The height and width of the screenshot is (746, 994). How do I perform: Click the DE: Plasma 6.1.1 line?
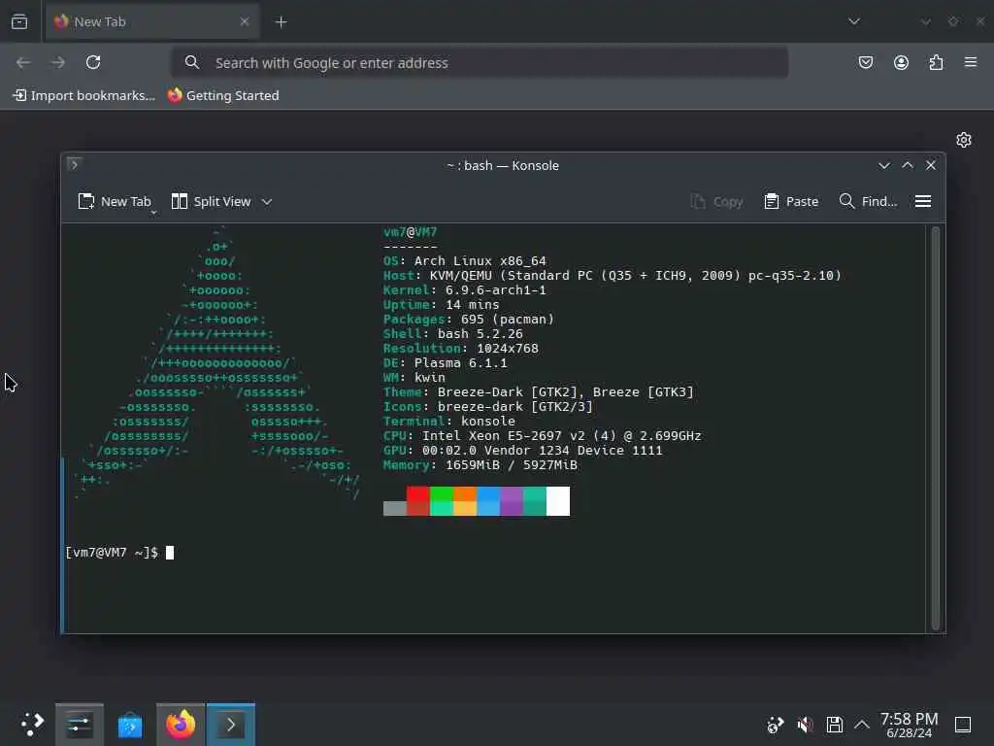coord(445,363)
